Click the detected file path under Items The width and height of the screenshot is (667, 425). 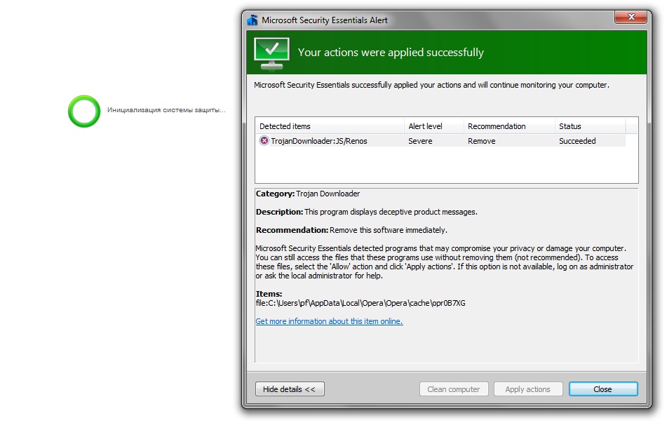tap(361, 303)
